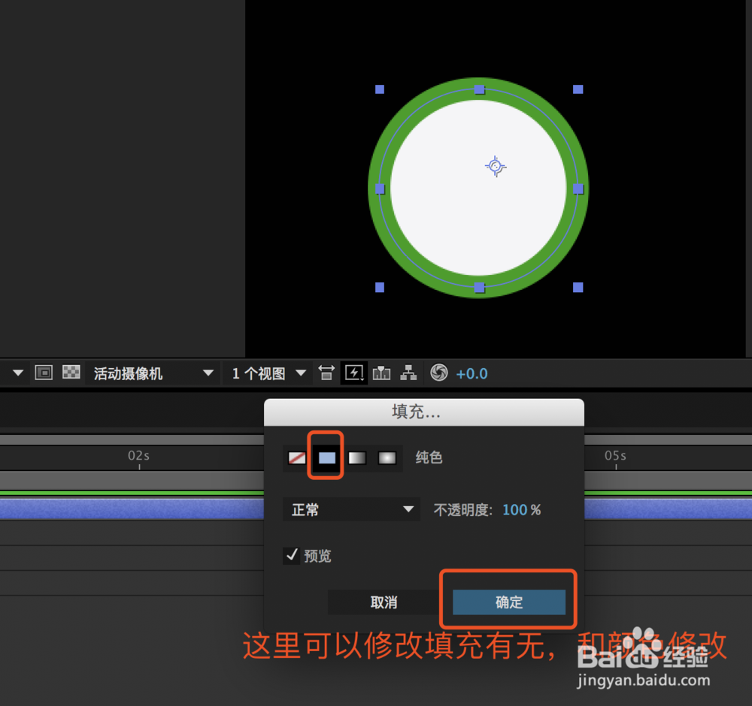
Task: Click the reset exposure aperture icon
Action: pyautogui.click(x=439, y=373)
